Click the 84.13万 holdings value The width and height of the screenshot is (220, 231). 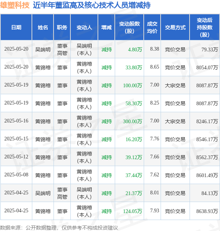coord(209,193)
